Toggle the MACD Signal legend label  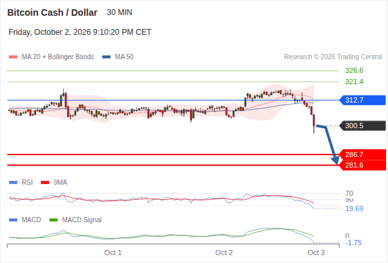82,220
